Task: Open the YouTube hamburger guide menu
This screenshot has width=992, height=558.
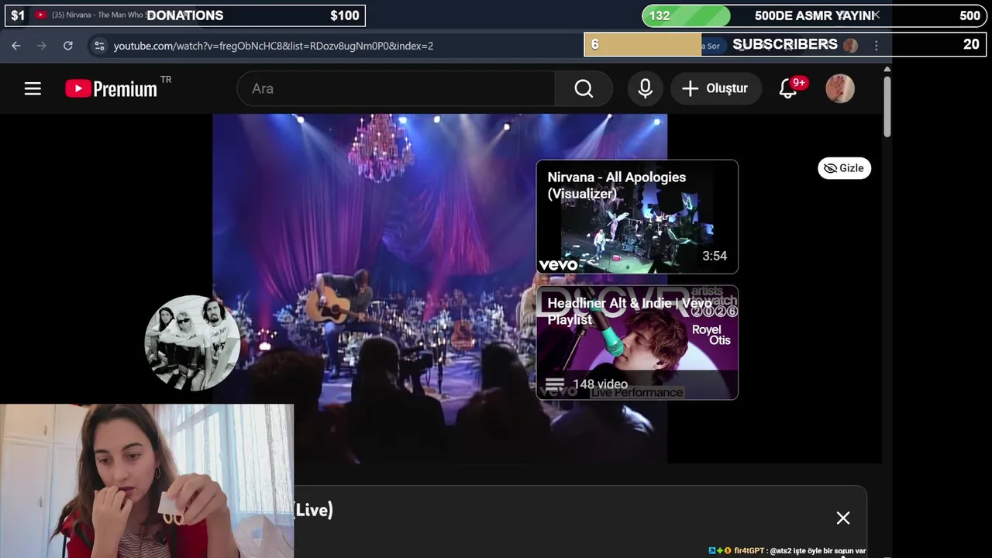Action: click(33, 88)
